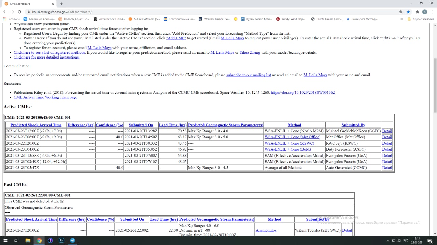Bookmark this page with star icon
The height and width of the screenshot is (245, 437).
tap(408, 12)
